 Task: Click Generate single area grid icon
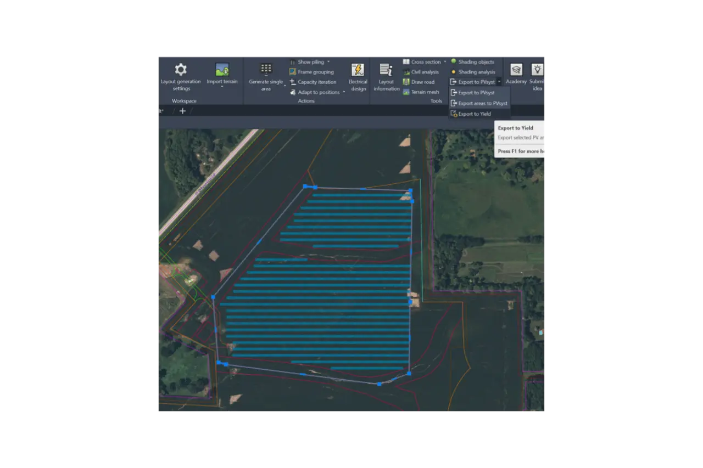click(266, 69)
